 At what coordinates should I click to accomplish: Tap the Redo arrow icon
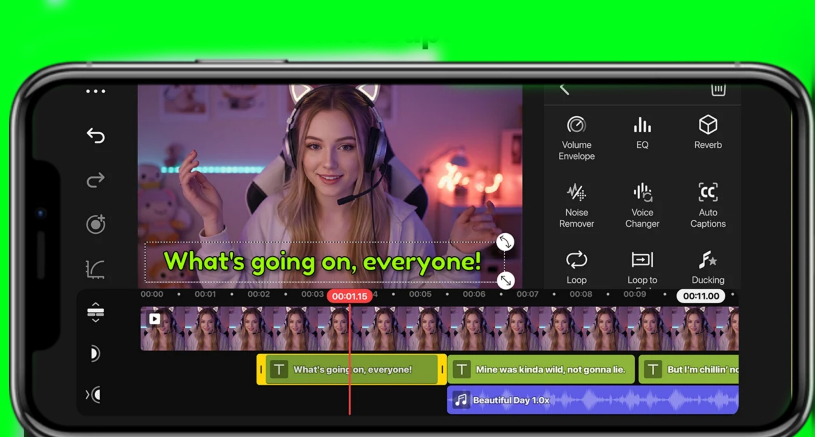point(96,180)
